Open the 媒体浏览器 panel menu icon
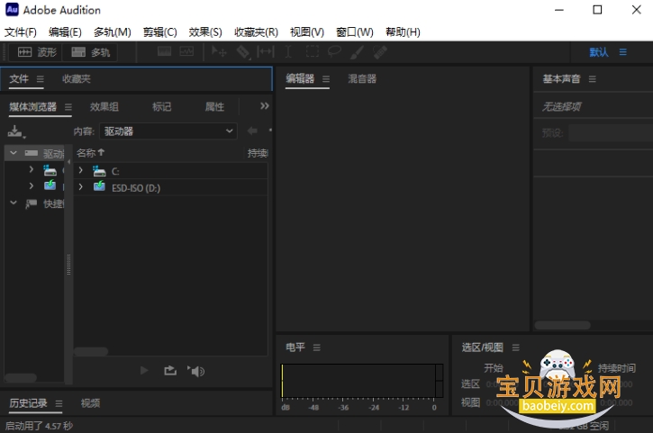The height and width of the screenshot is (433, 653). [68, 107]
